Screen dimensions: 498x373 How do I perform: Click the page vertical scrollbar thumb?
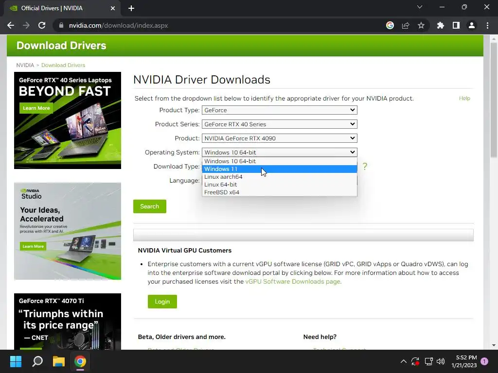tap(494, 100)
